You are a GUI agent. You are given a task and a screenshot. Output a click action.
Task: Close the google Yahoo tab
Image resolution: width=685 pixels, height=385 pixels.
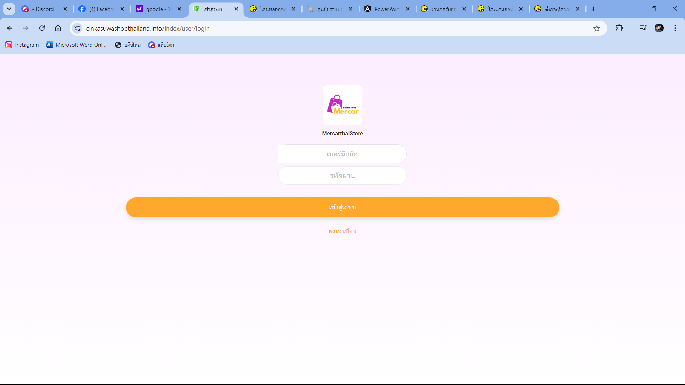[179, 9]
